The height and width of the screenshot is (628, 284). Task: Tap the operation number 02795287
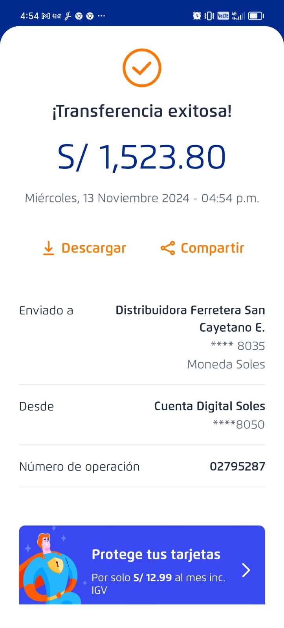click(237, 466)
